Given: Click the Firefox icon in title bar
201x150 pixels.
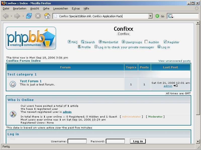Looking at the screenshot, I should [x=4, y=3].
